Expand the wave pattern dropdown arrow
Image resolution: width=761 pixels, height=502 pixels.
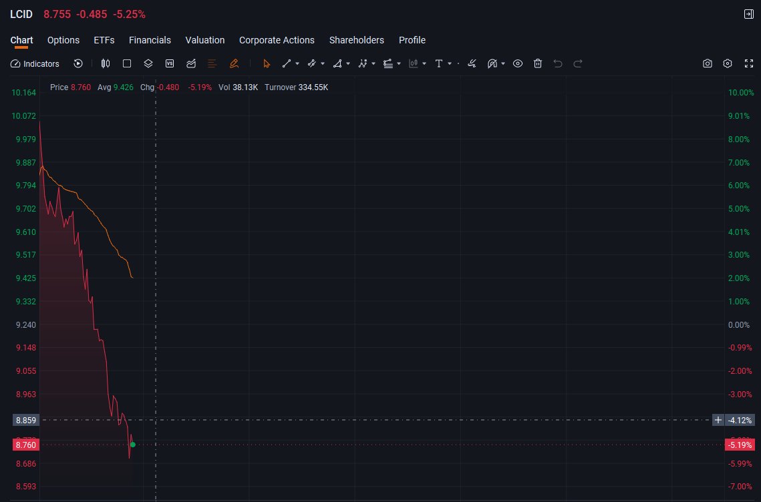pyautogui.click(x=373, y=63)
